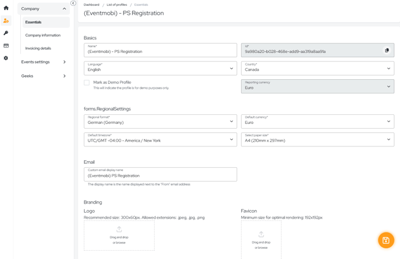Upload a logo via the upload icon
This screenshot has width=400, height=259.
(x=119, y=229)
